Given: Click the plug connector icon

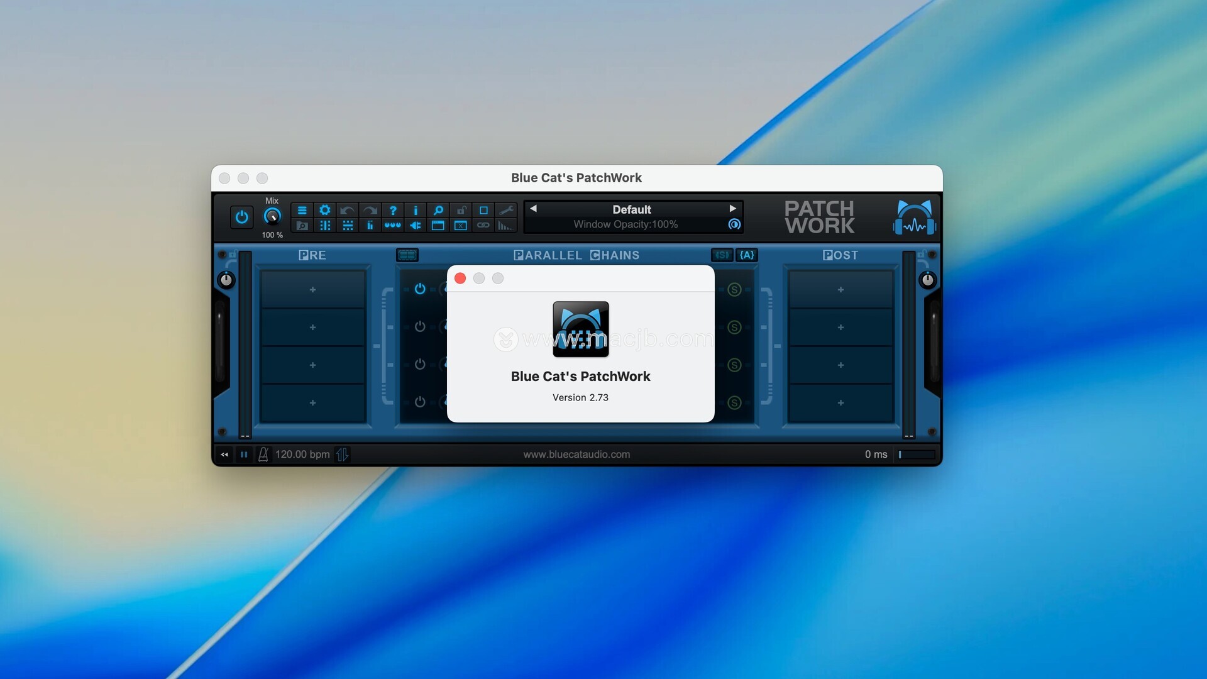Looking at the screenshot, I should [416, 225].
